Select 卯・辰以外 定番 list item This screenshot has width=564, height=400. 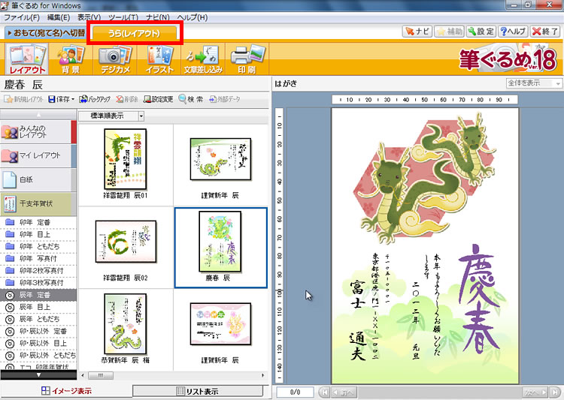pyautogui.click(x=38, y=331)
